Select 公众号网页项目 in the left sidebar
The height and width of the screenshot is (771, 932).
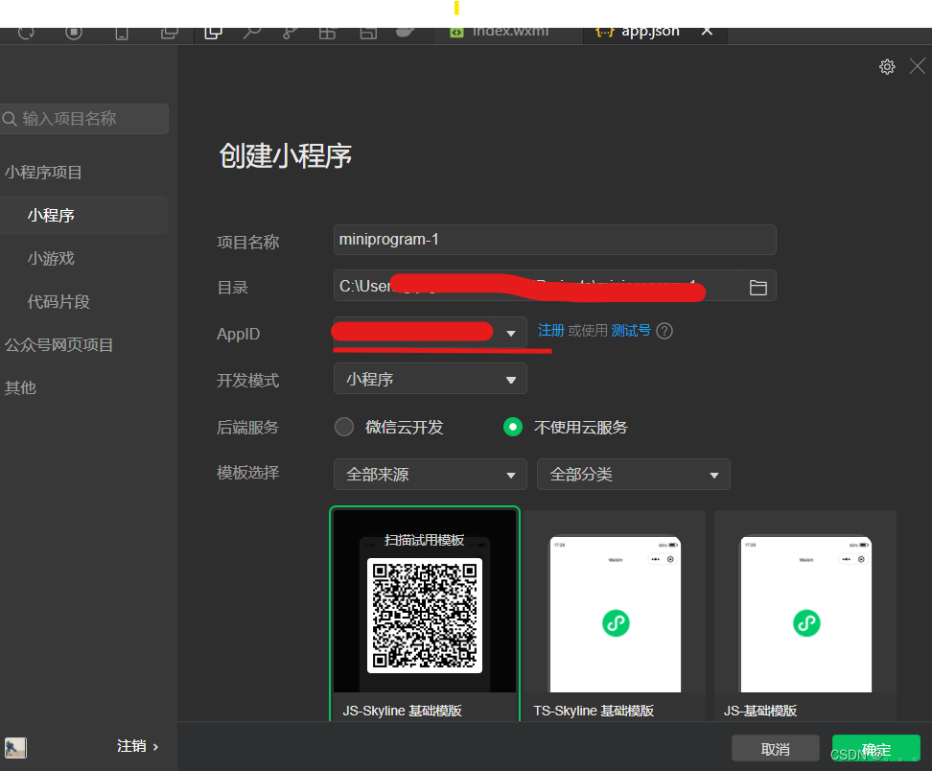point(58,345)
